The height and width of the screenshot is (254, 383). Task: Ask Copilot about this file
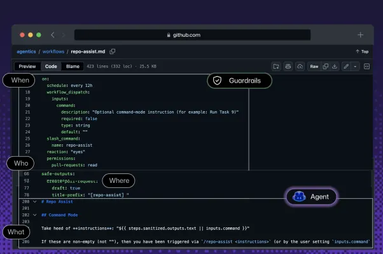(x=288, y=66)
